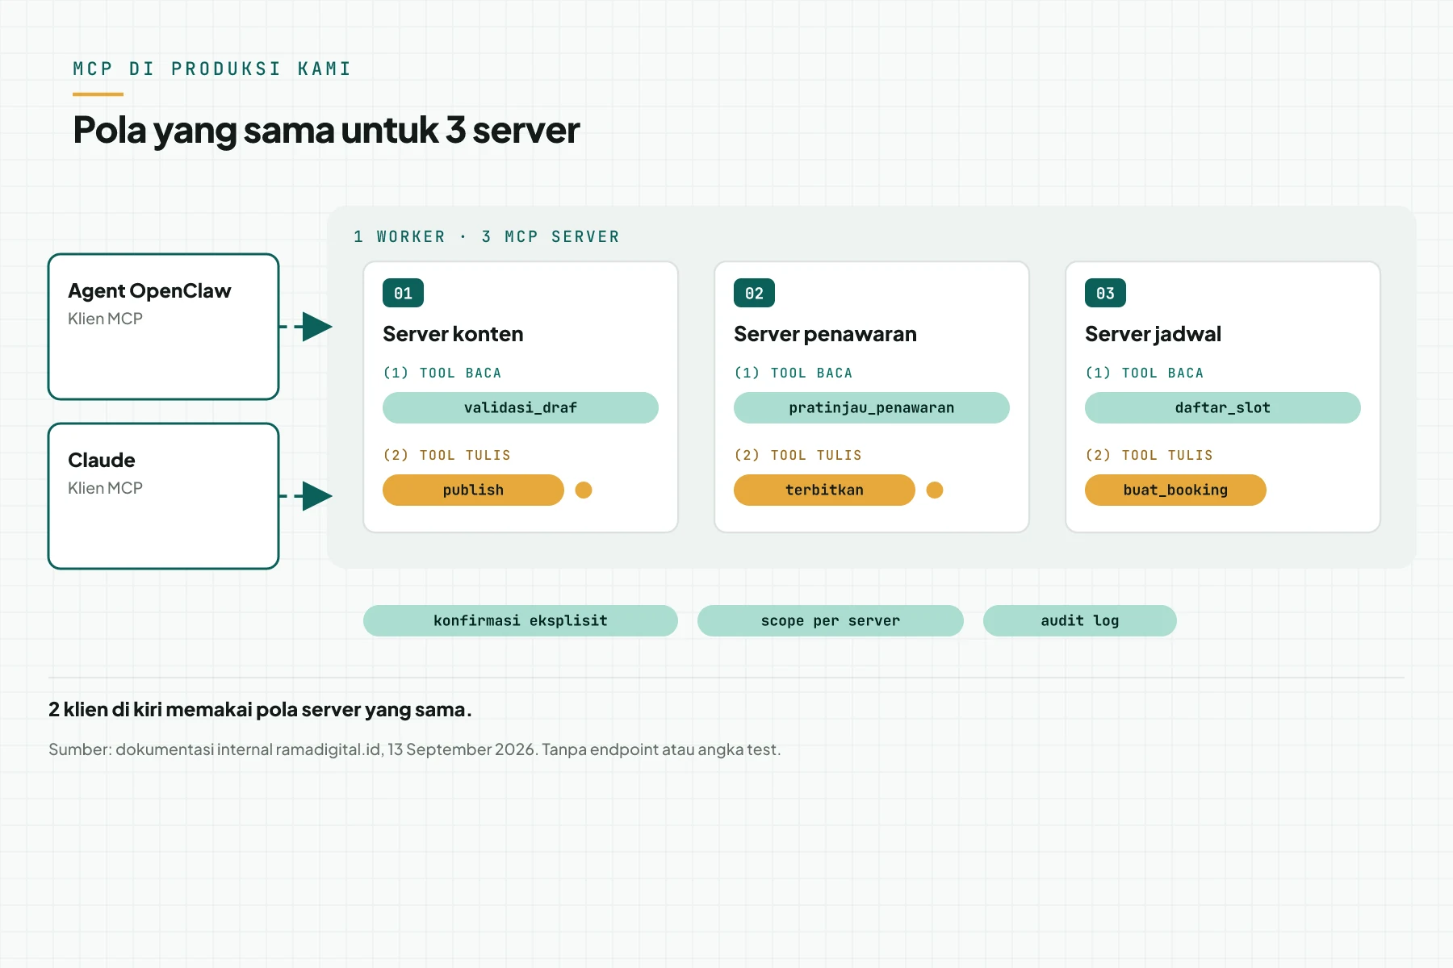Click the '2 klien di kiri' summary sentence
The image size is (1453, 968).
(260, 710)
